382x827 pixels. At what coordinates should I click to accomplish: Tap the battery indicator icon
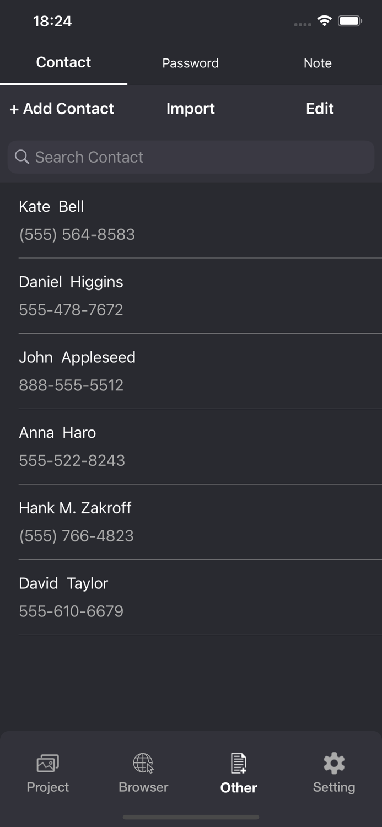(349, 22)
